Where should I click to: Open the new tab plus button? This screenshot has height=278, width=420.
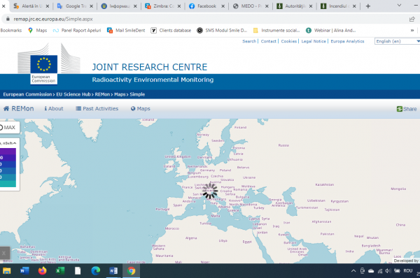[368, 6]
